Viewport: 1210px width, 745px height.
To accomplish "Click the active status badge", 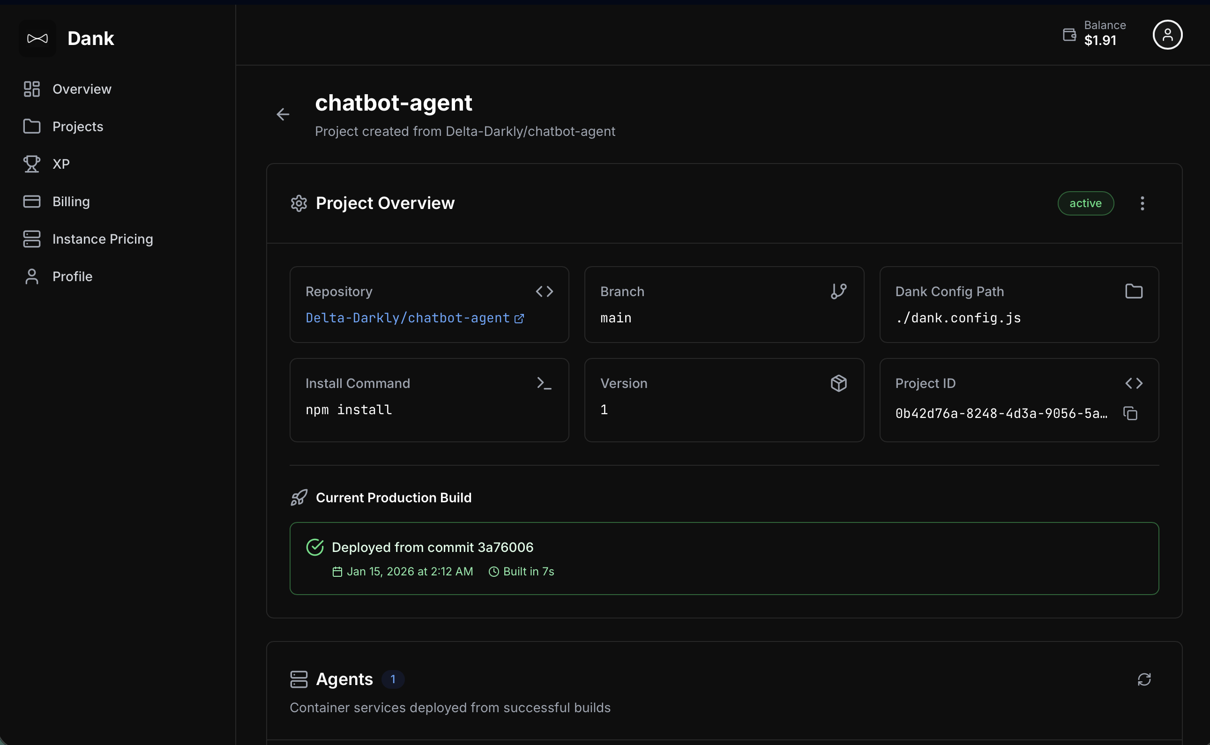I will click(1085, 203).
